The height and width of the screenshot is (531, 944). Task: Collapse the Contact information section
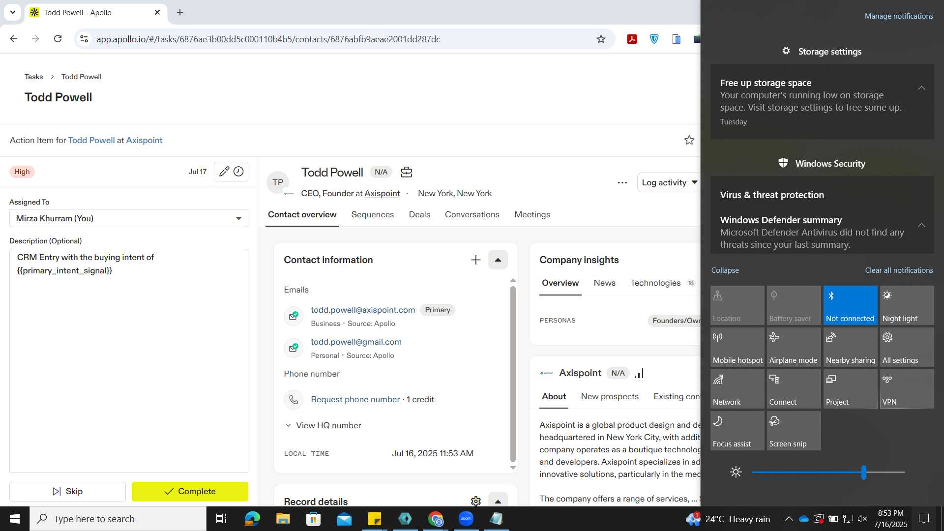tap(498, 260)
